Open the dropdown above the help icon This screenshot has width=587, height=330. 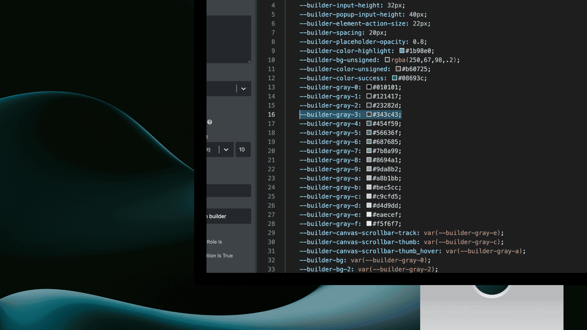[x=244, y=89]
